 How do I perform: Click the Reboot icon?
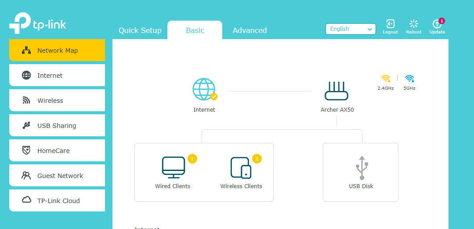pyautogui.click(x=413, y=25)
